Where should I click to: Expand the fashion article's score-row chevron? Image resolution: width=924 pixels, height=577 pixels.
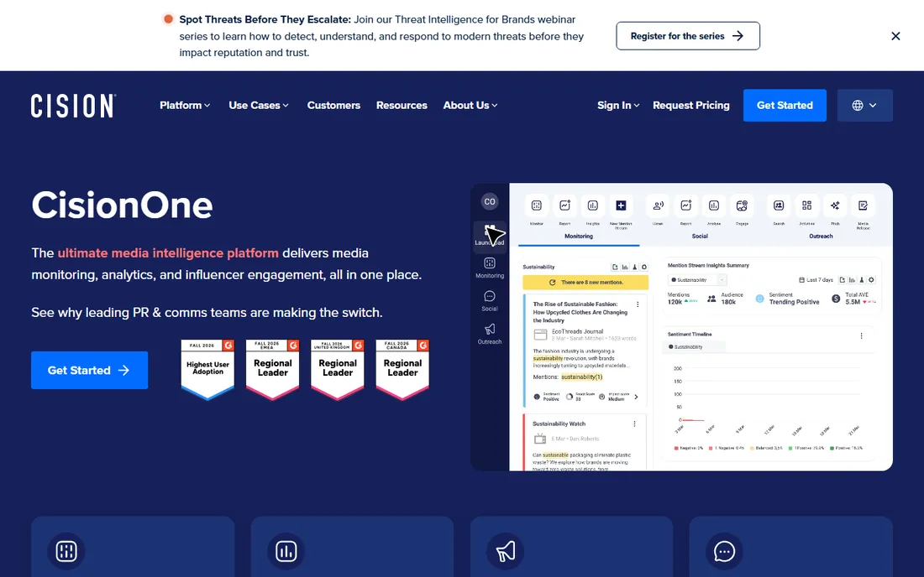tap(637, 397)
